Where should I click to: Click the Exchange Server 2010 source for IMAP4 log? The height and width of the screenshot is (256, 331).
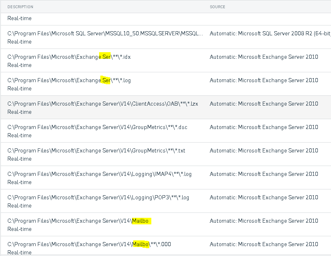264,174
